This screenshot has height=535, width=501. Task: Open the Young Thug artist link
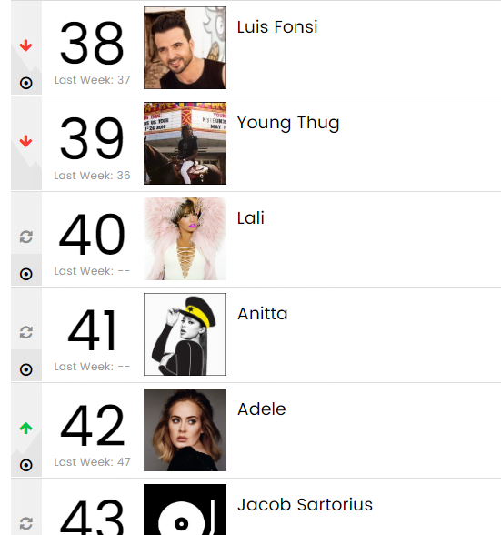tap(288, 123)
